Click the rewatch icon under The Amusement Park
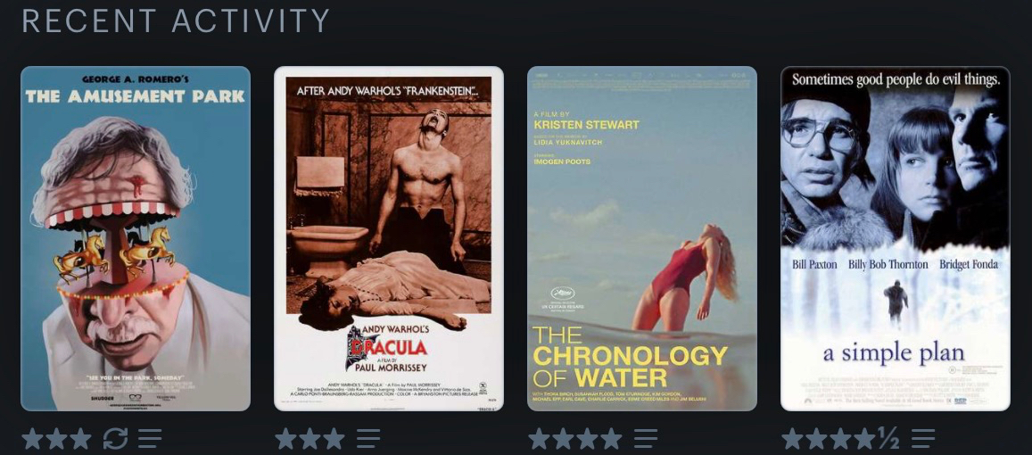The image size is (1032, 455). 115,439
